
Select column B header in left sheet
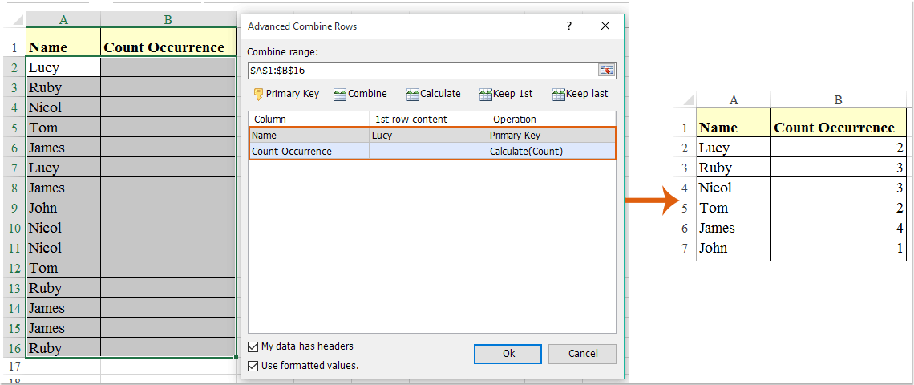[168, 19]
